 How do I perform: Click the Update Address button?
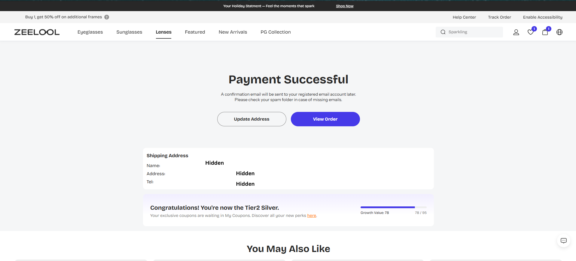(251, 119)
